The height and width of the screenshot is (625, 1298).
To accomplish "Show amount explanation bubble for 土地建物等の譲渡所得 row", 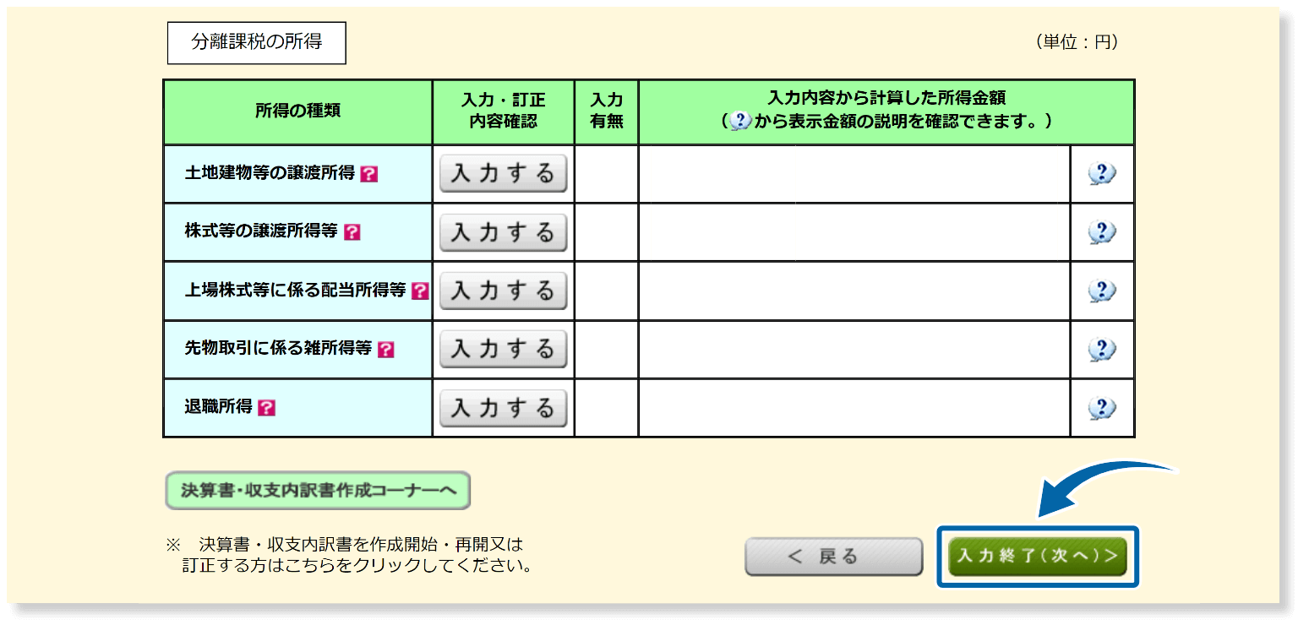I will click(x=1101, y=174).
